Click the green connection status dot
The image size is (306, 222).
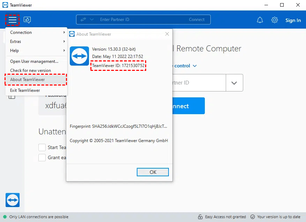[5, 217]
